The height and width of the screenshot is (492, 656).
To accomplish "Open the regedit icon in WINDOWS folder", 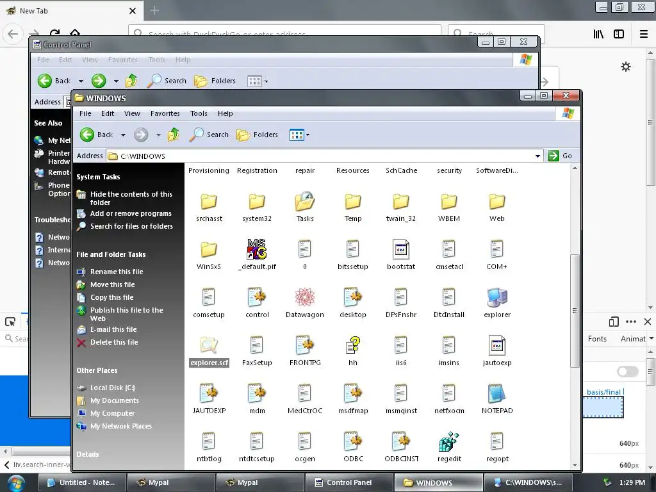I will click(x=449, y=442).
